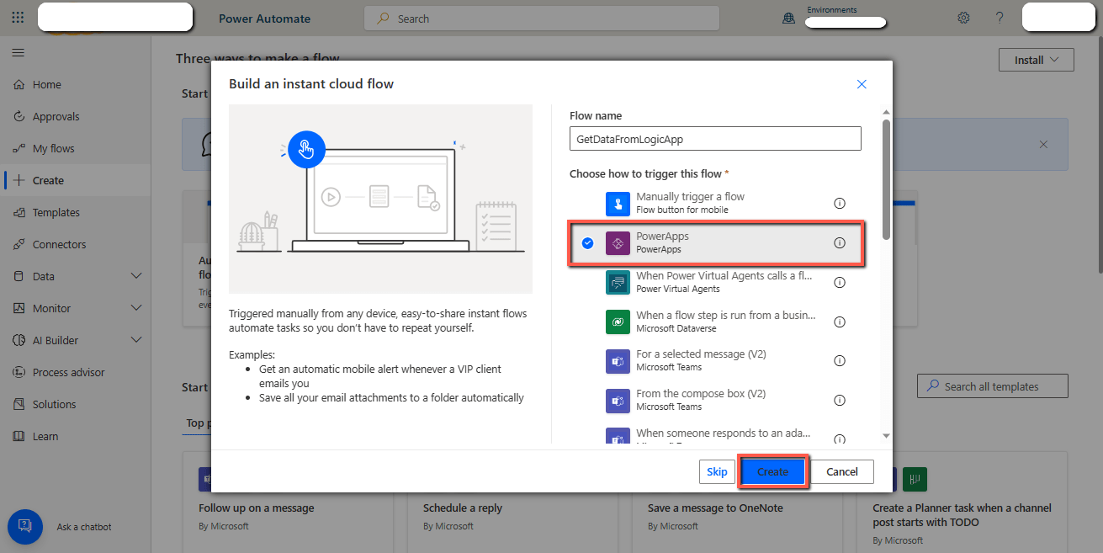Expand the Data menu chevron

pyautogui.click(x=136, y=276)
